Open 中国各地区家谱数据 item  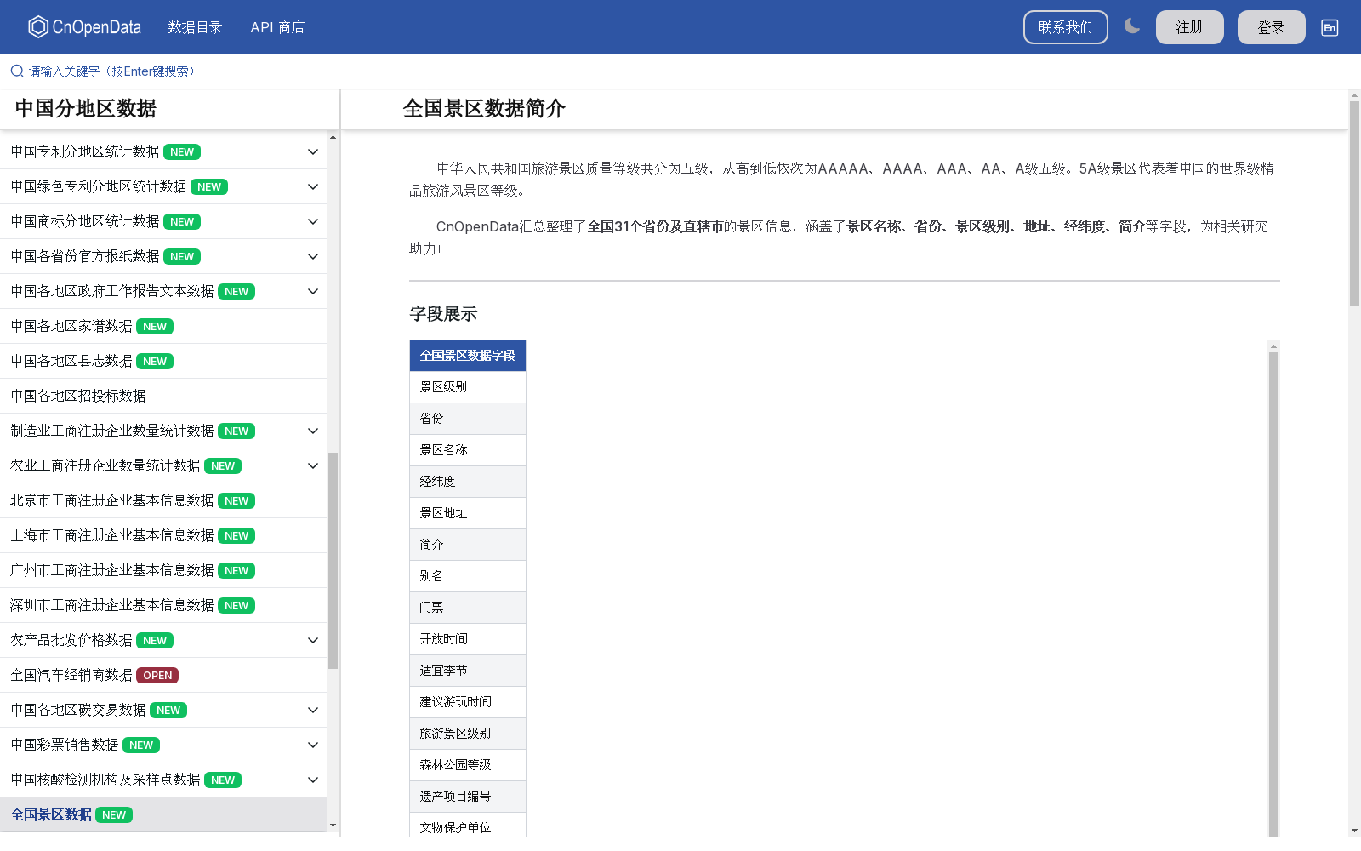163,326
